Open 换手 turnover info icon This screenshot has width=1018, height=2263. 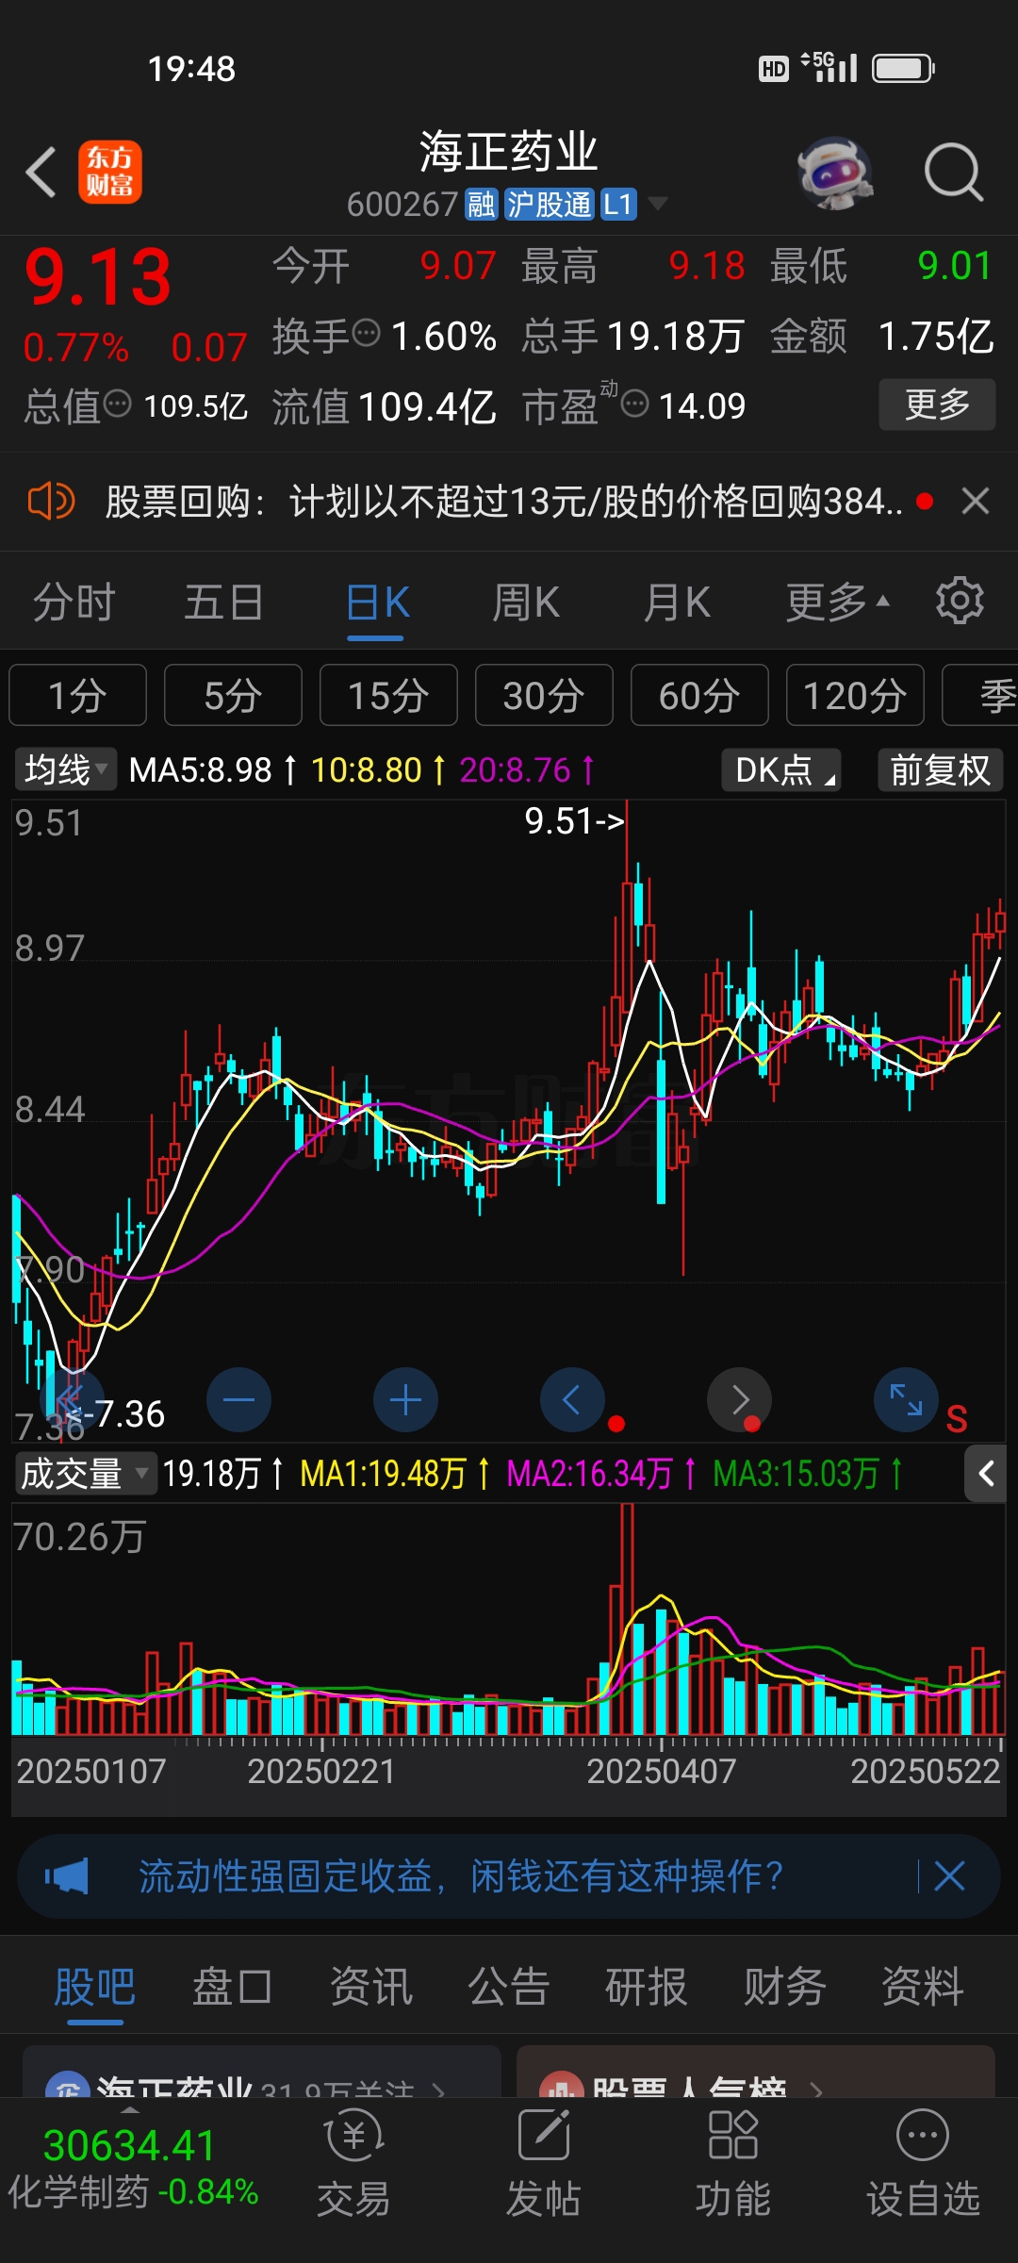coord(366,333)
